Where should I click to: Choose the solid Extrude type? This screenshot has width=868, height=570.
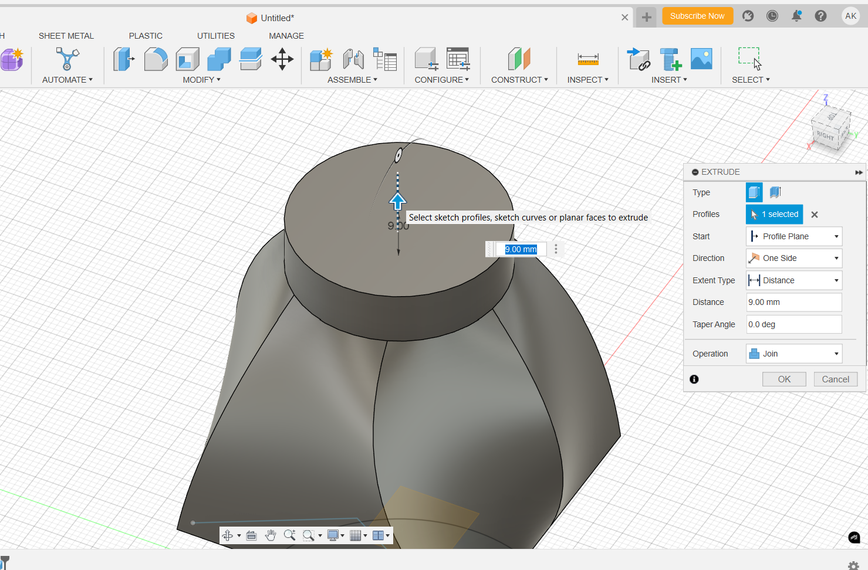(754, 192)
